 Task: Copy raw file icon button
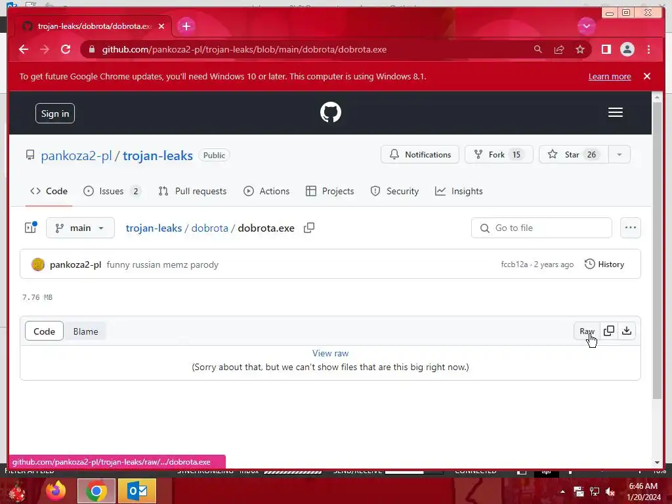point(608,331)
